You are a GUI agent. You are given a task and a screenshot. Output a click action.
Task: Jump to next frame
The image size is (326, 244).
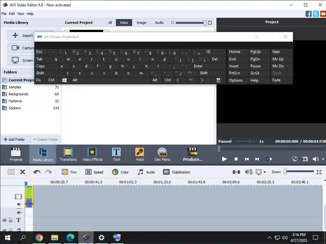tap(257, 159)
